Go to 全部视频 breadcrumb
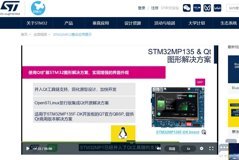The height and width of the screenshot is (160, 239). pyautogui.click(x=40, y=34)
